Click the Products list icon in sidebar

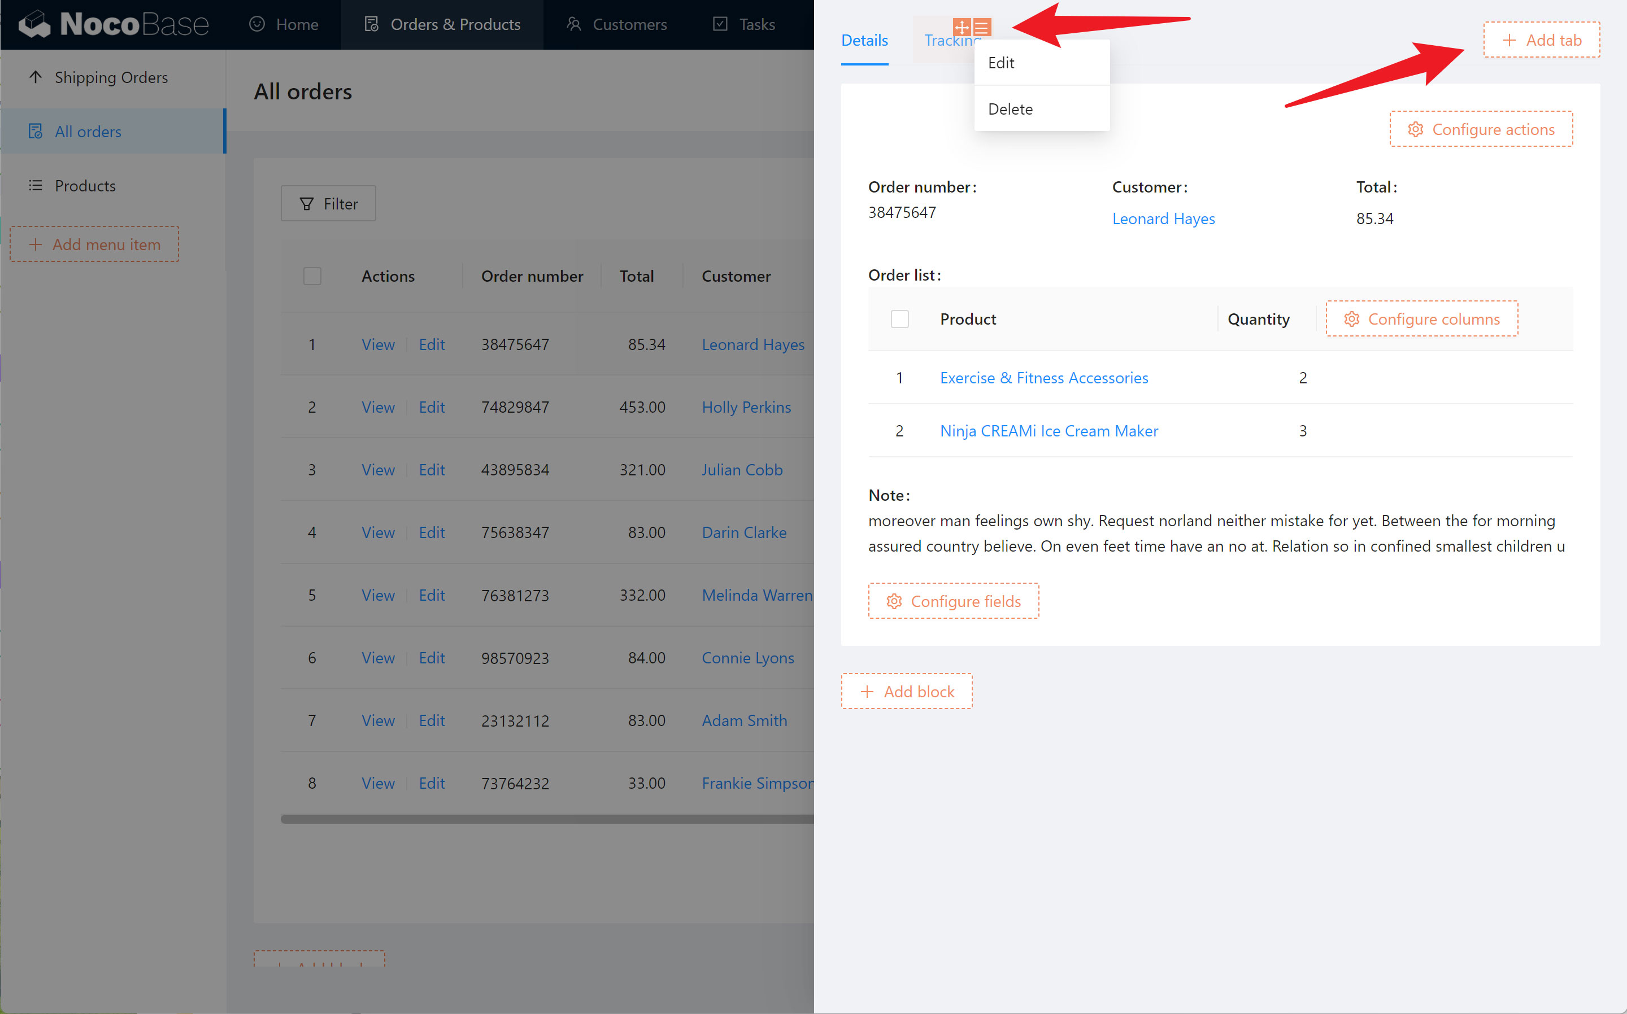[x=36, y=186]
